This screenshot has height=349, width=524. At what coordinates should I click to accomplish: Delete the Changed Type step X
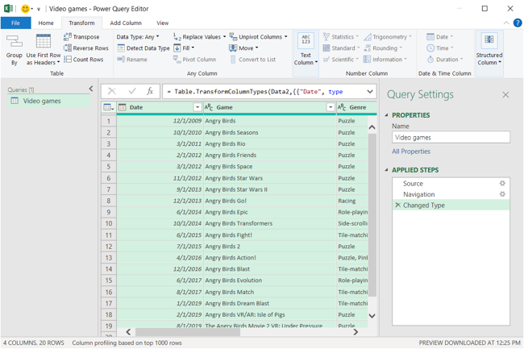(397, 205)
